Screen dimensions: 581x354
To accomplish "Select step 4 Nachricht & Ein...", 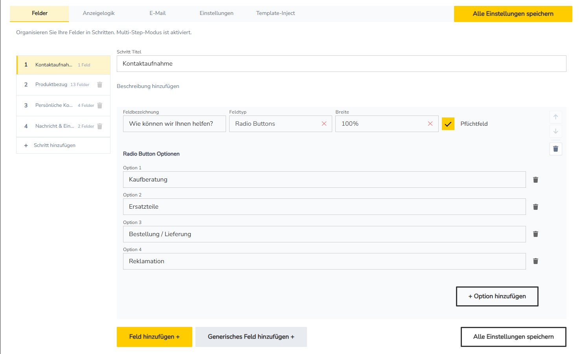I will coord(63,126).
